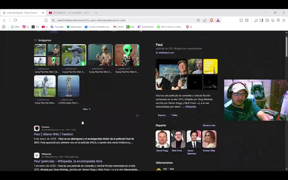Open Nick Frost cast card

[x=178, y=141]
